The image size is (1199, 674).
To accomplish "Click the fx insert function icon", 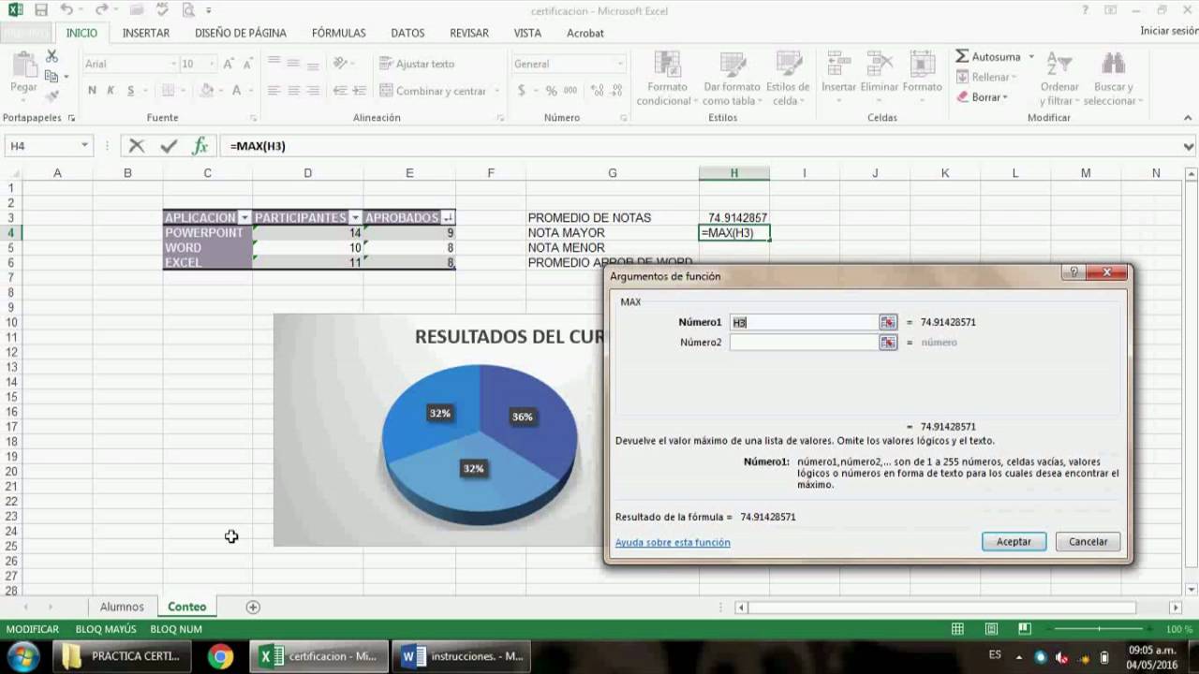I will click(200, 146).
